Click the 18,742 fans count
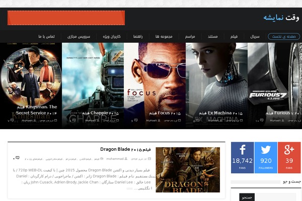This screenshot has width=302, height=201. 242,161
